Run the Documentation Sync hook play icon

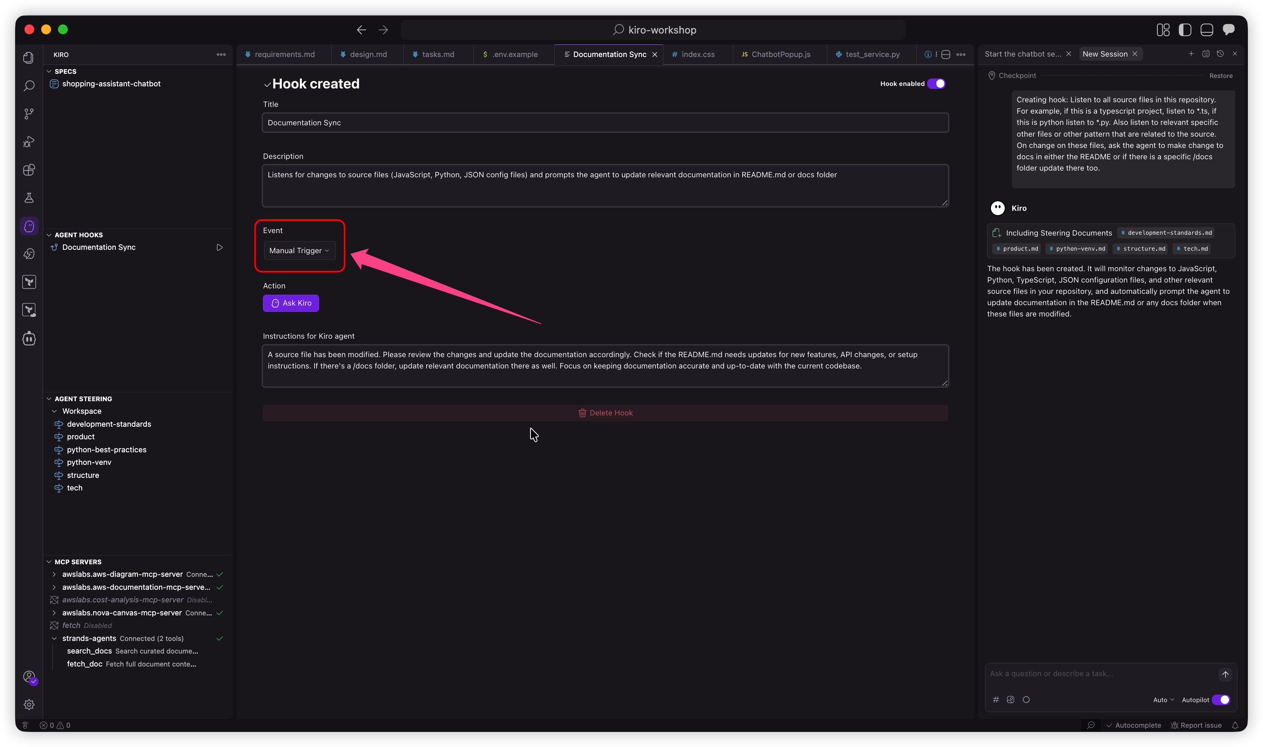pyautogui.click(x=219, y=247)
